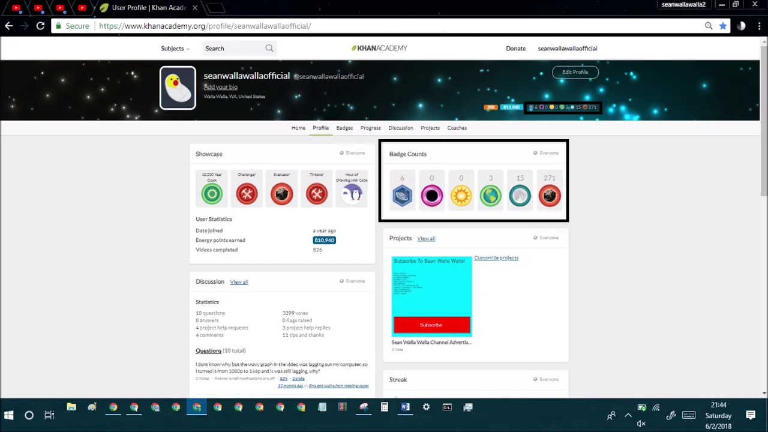Image resolution: width=768 pixels, height=432 pixels.
Task: Open the new tab button
Action: click(x=215, y=8)
